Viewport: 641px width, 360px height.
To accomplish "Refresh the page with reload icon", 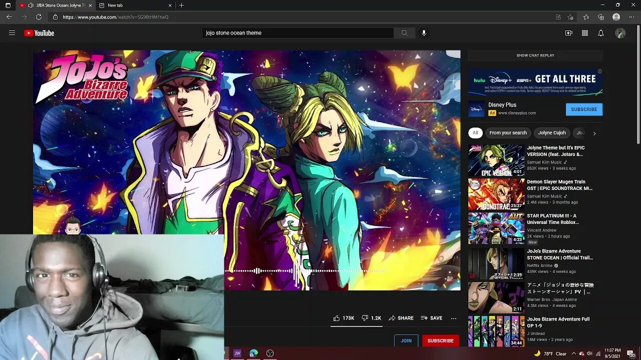I will click(x=39, y=17).
